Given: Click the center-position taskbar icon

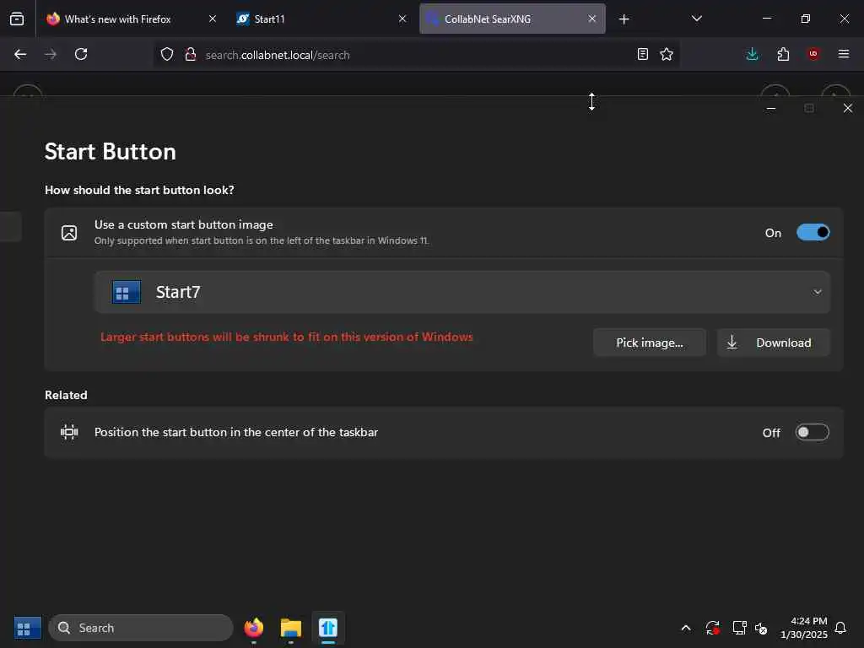Looking at the screenshot, I should point(69,432).
